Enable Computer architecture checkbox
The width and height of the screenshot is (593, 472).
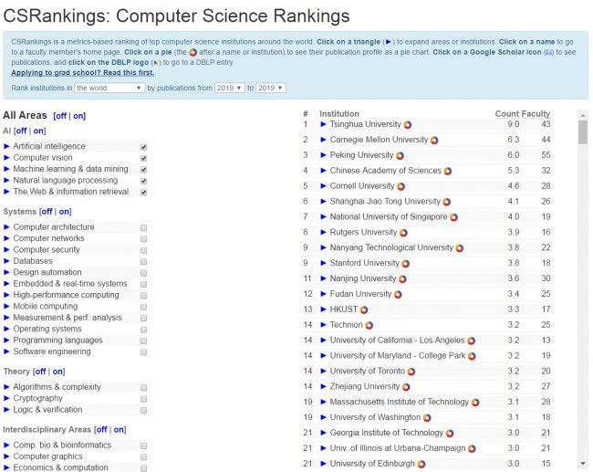click(144, 227)
